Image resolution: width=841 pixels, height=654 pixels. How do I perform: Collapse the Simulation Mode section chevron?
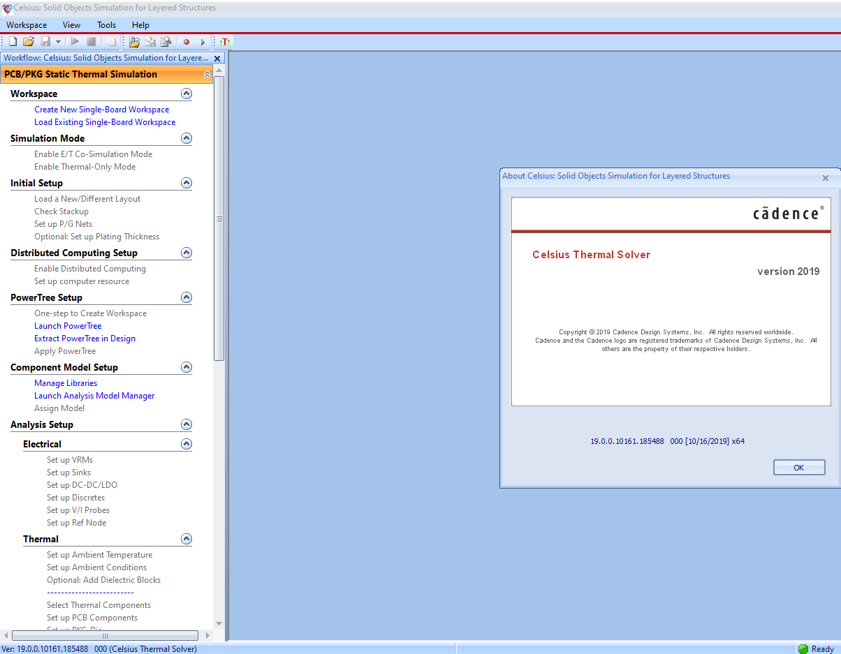[x=187, y=138]
